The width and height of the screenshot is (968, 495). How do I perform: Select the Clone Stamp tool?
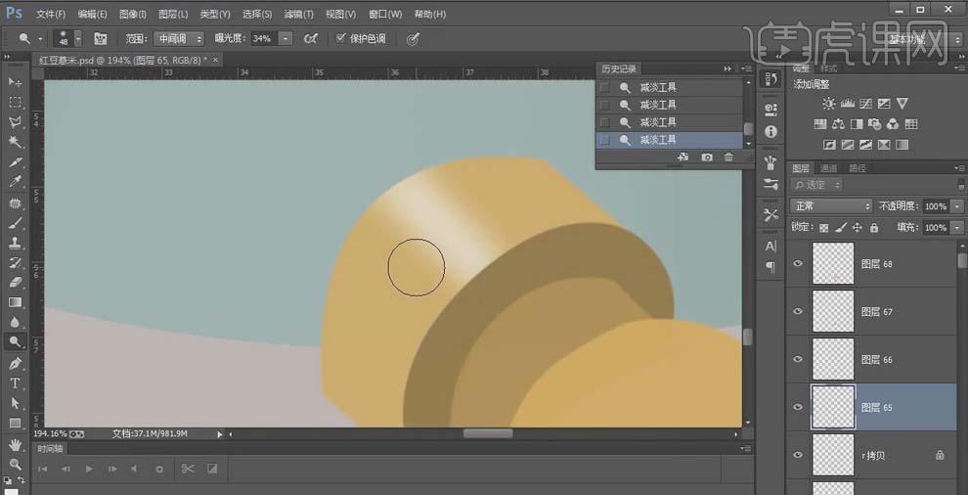coord(16,243)
